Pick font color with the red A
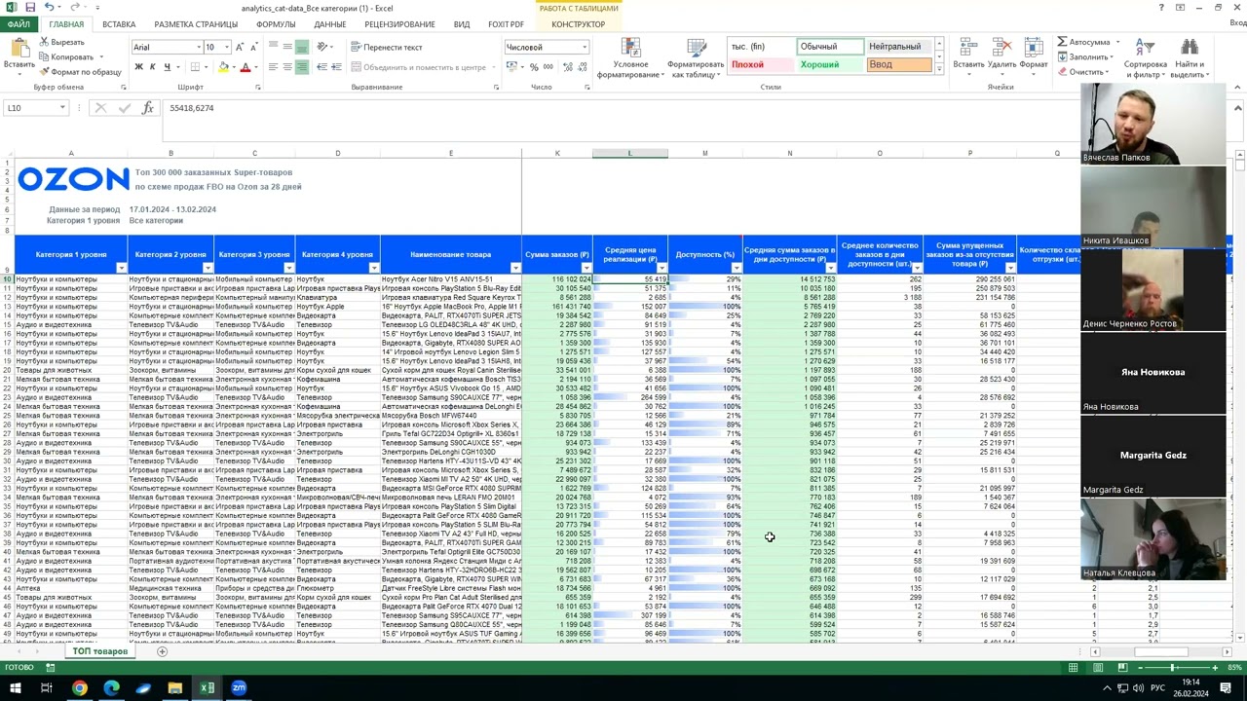 click(245, 67)
